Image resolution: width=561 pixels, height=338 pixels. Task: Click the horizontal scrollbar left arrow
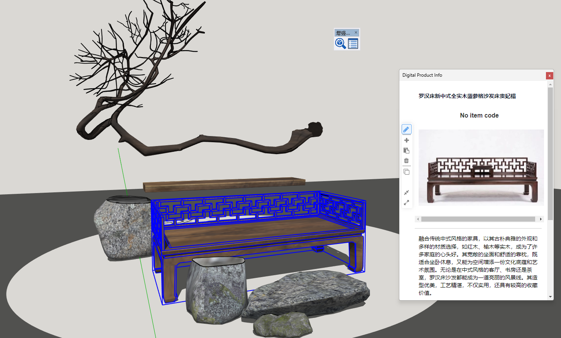[418, 219]
